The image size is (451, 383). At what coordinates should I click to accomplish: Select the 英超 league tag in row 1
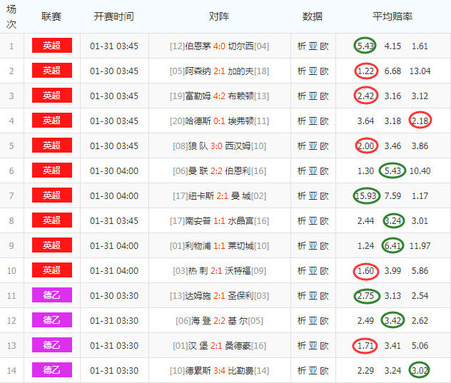pyautogui.click(x=52, y=46)
